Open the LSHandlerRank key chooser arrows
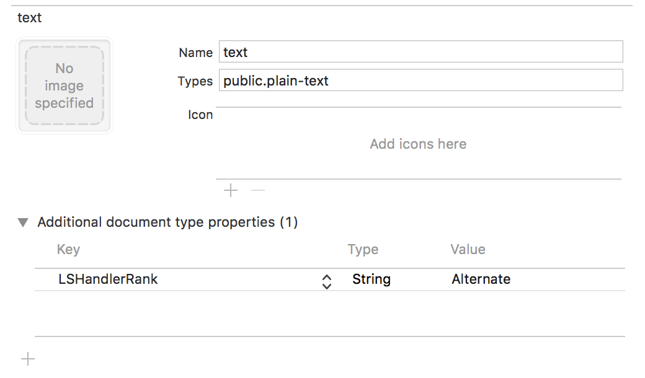 [327, 281]
